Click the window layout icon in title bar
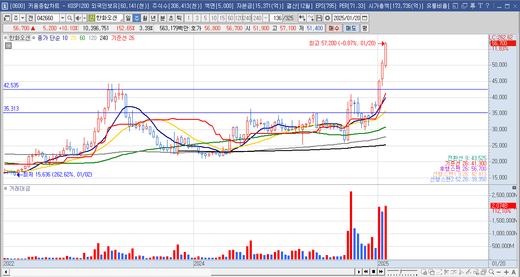 (455, 6)
